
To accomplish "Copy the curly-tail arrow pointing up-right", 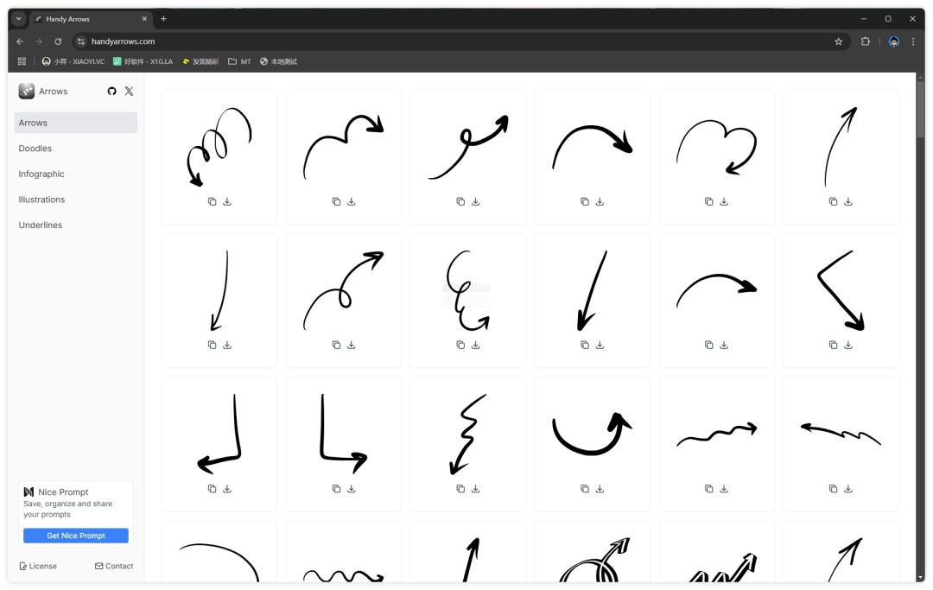I will pos(460,201).
